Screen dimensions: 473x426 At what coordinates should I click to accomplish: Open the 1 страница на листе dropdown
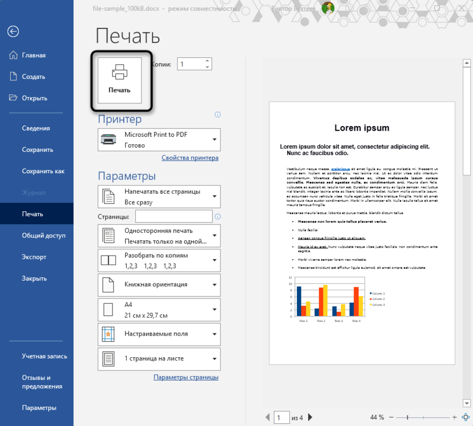click(x=159, y=360)
